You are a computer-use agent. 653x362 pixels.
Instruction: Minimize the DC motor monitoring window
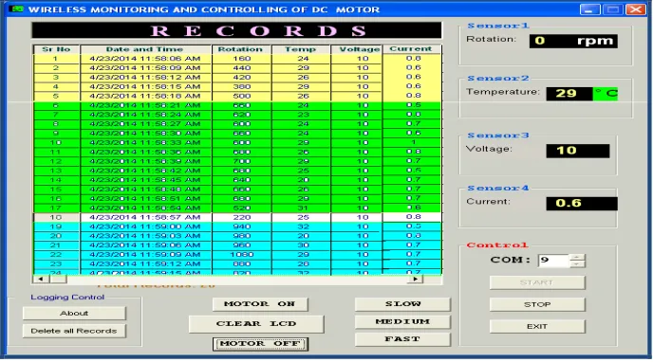point(589,9)
